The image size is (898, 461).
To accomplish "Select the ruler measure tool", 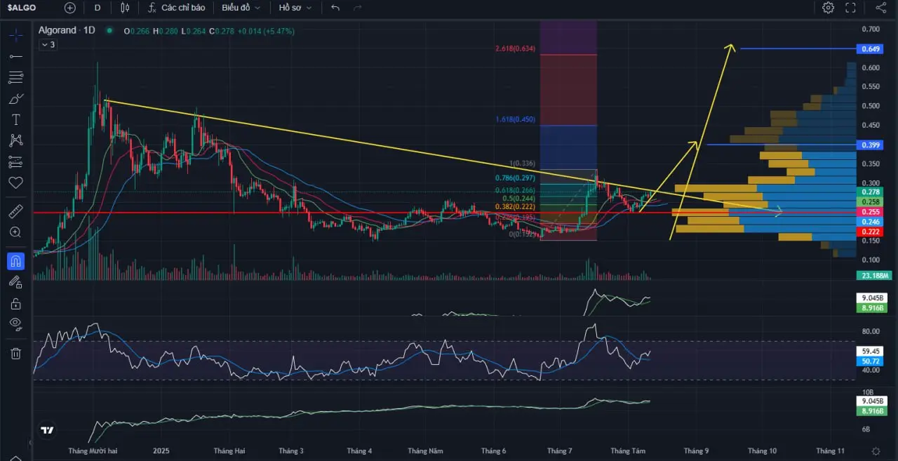I will pos(15,211).
